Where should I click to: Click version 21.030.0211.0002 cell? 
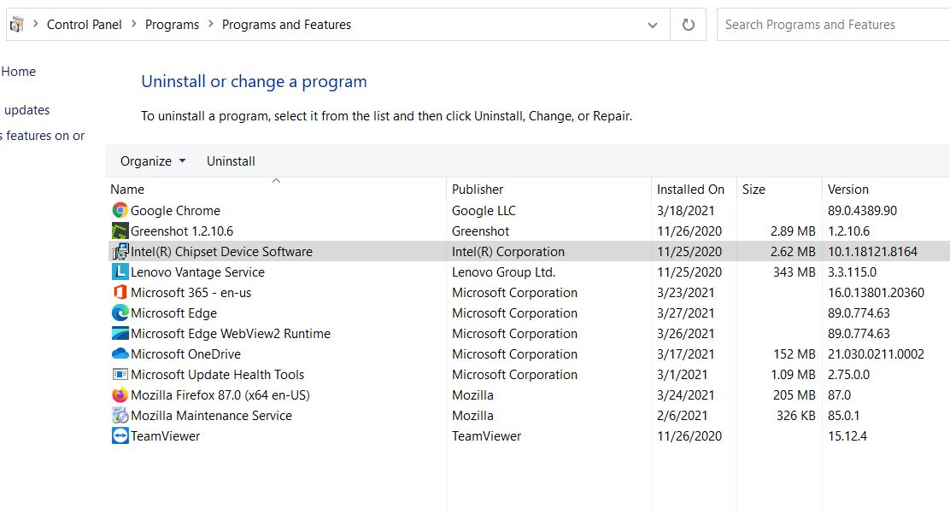coord(876,354)
